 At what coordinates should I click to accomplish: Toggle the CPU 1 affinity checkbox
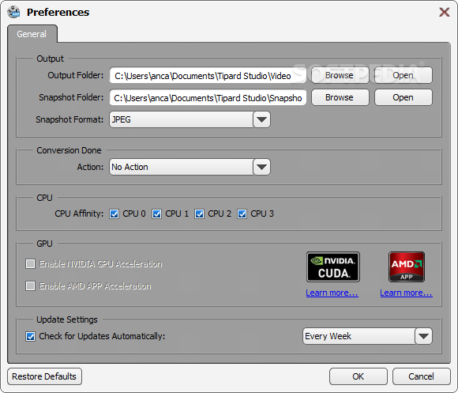tap(156, 214)
